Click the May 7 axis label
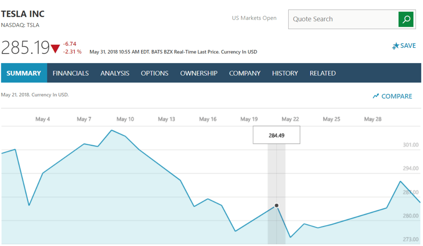 84,119
